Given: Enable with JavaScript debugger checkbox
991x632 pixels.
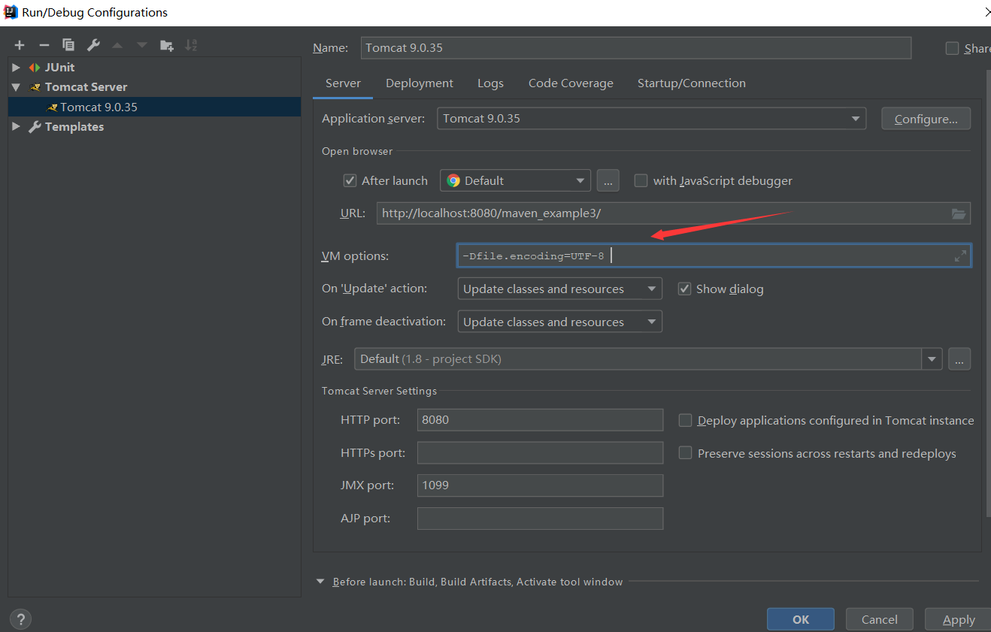Looking at the screenshot, I should 641,180.
